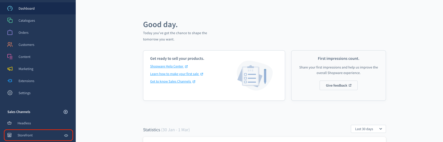The image size is (443, 142).
Task: Click the Content layout icon
Action: (x=10, y=57)
